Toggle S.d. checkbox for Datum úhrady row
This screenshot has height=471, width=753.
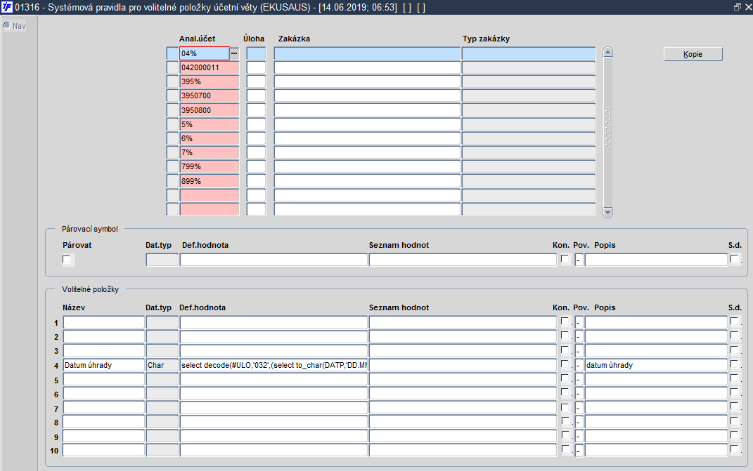click(x=734, y=364)
